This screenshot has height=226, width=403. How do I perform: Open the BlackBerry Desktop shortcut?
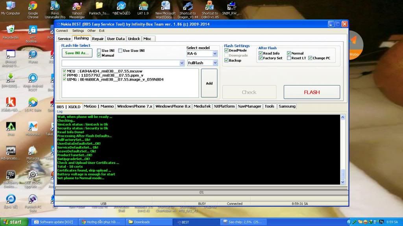tap(11, 179)
